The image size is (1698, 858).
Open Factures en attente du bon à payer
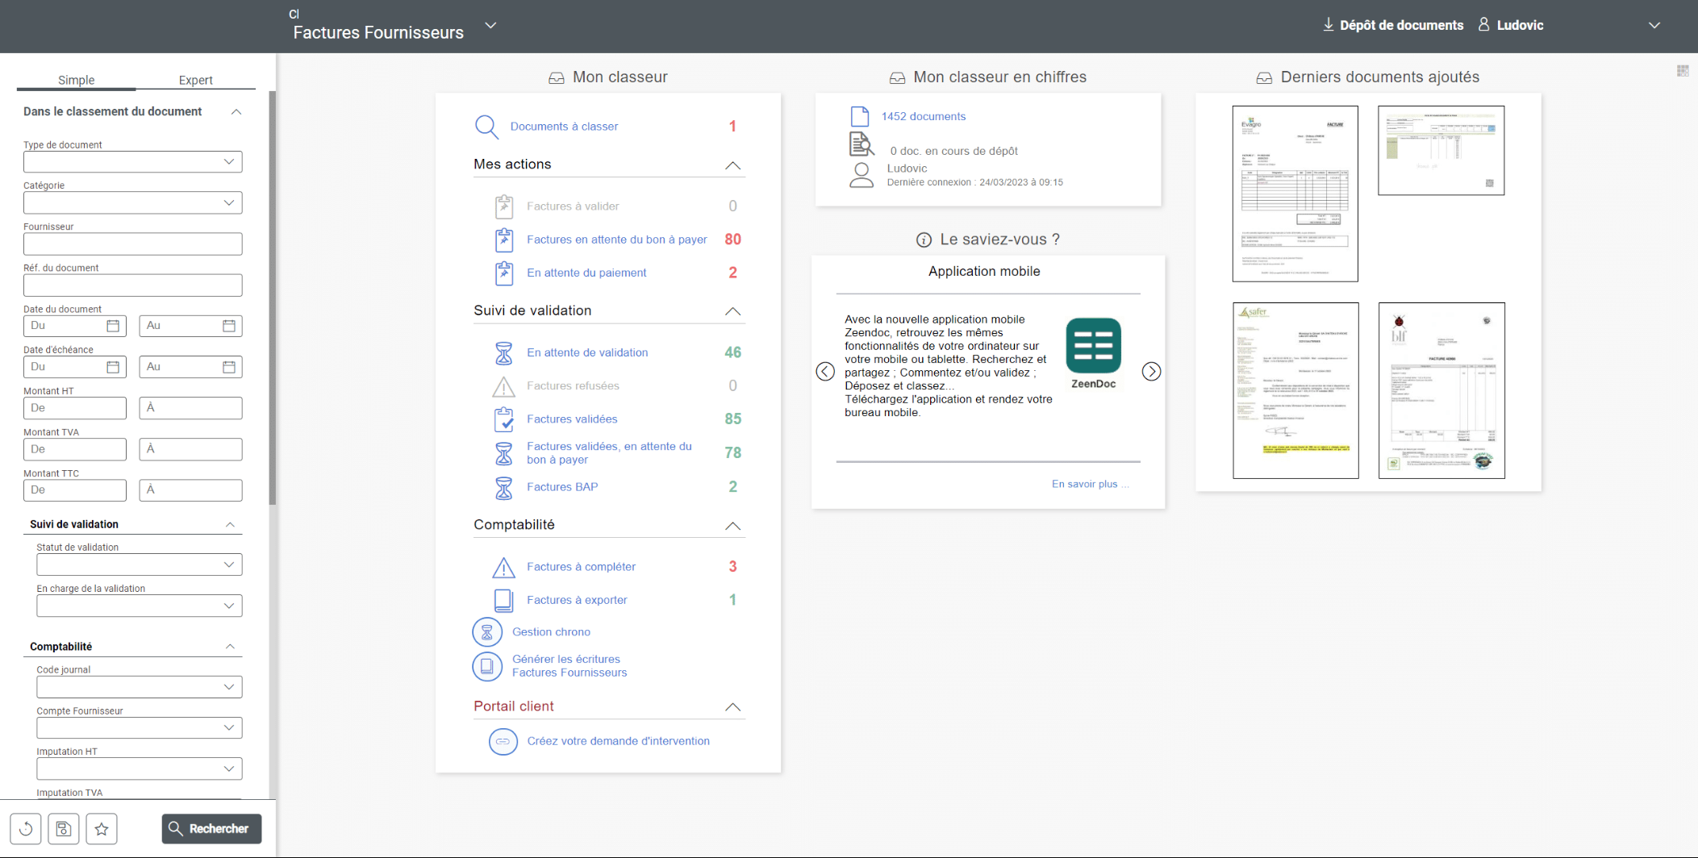pyautogui.click(x=617, y=239)
